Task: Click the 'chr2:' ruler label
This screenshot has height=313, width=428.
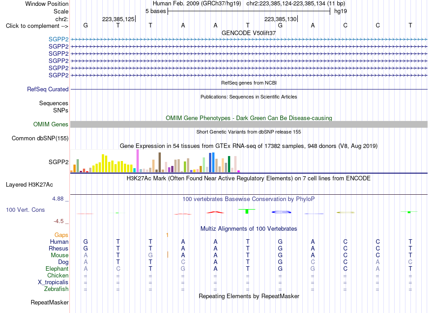Action: tap(62, 19)
